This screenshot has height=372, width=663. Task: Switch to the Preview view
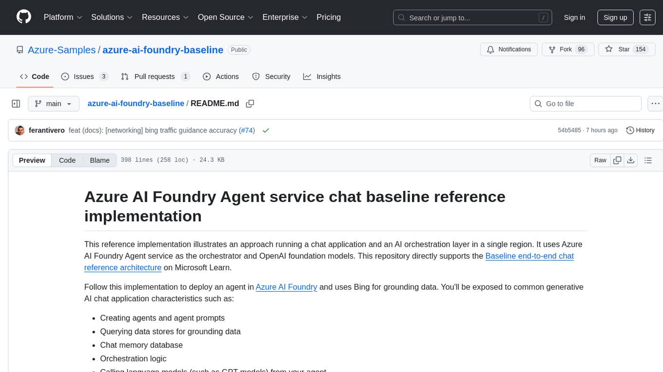32,160
